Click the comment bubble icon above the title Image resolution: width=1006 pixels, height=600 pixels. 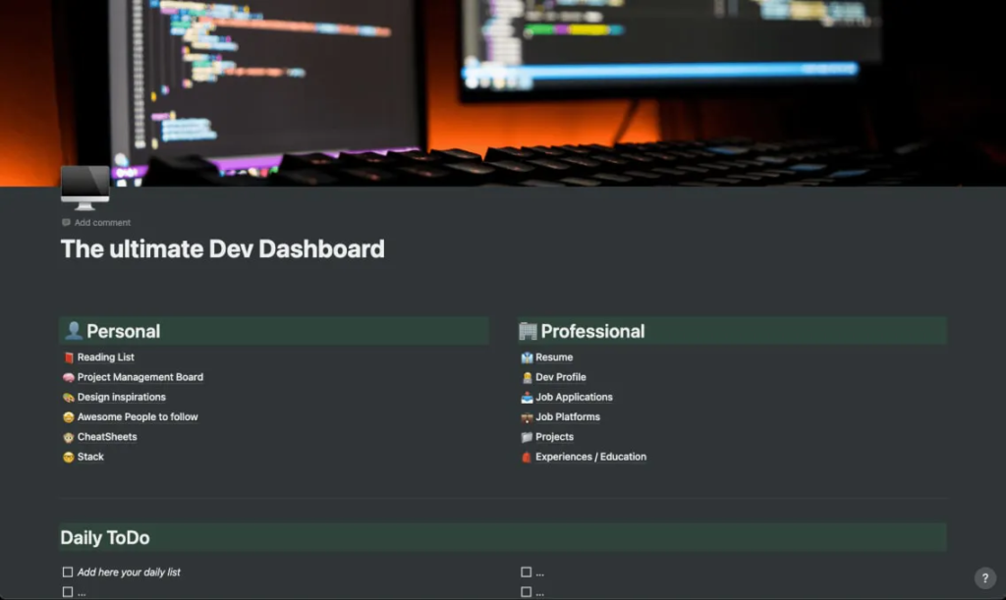(x=65, y=223)
